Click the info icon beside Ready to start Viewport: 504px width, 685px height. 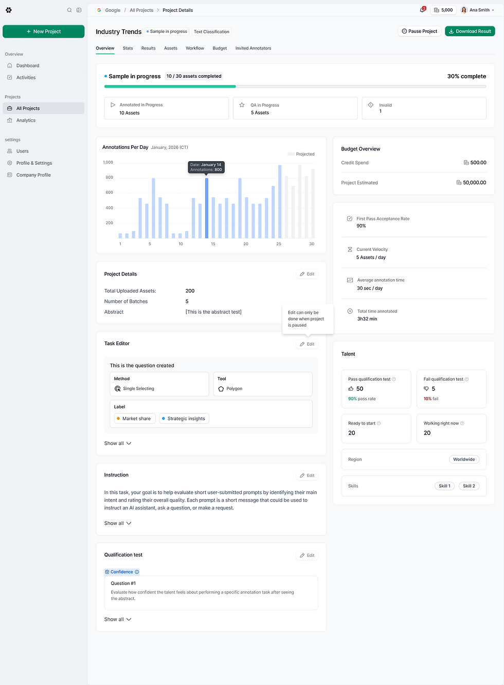point(379,423)
